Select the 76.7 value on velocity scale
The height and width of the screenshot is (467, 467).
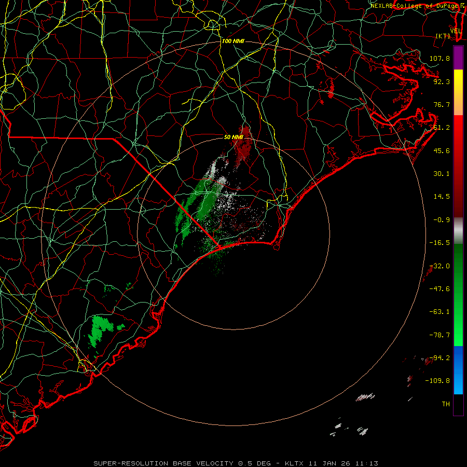[442, 104]
